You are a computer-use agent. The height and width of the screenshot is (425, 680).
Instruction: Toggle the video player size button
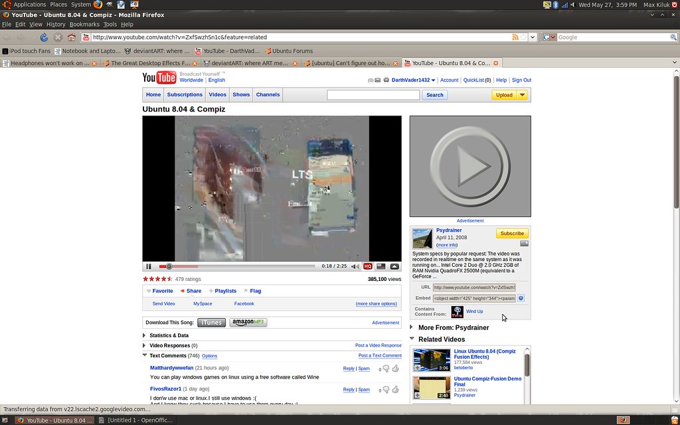point(381,266)
